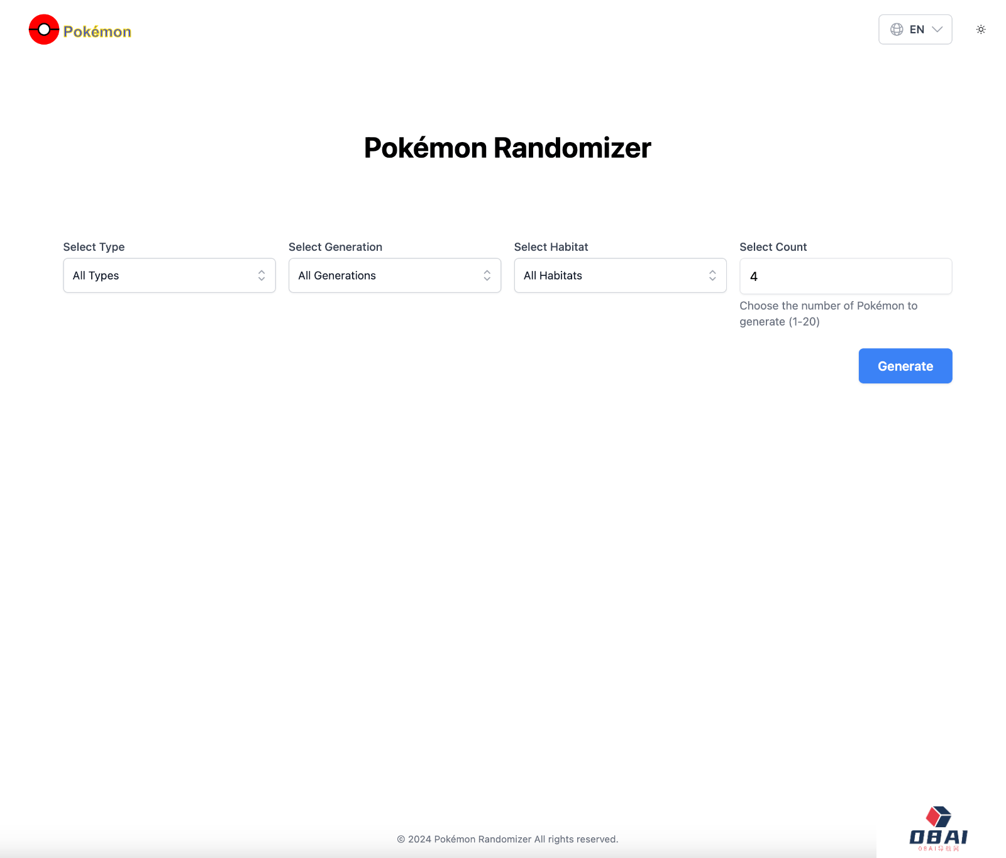Open the EN language dropdown
This screenshot has height=858, width=1006.
click(x=916, y=30)
